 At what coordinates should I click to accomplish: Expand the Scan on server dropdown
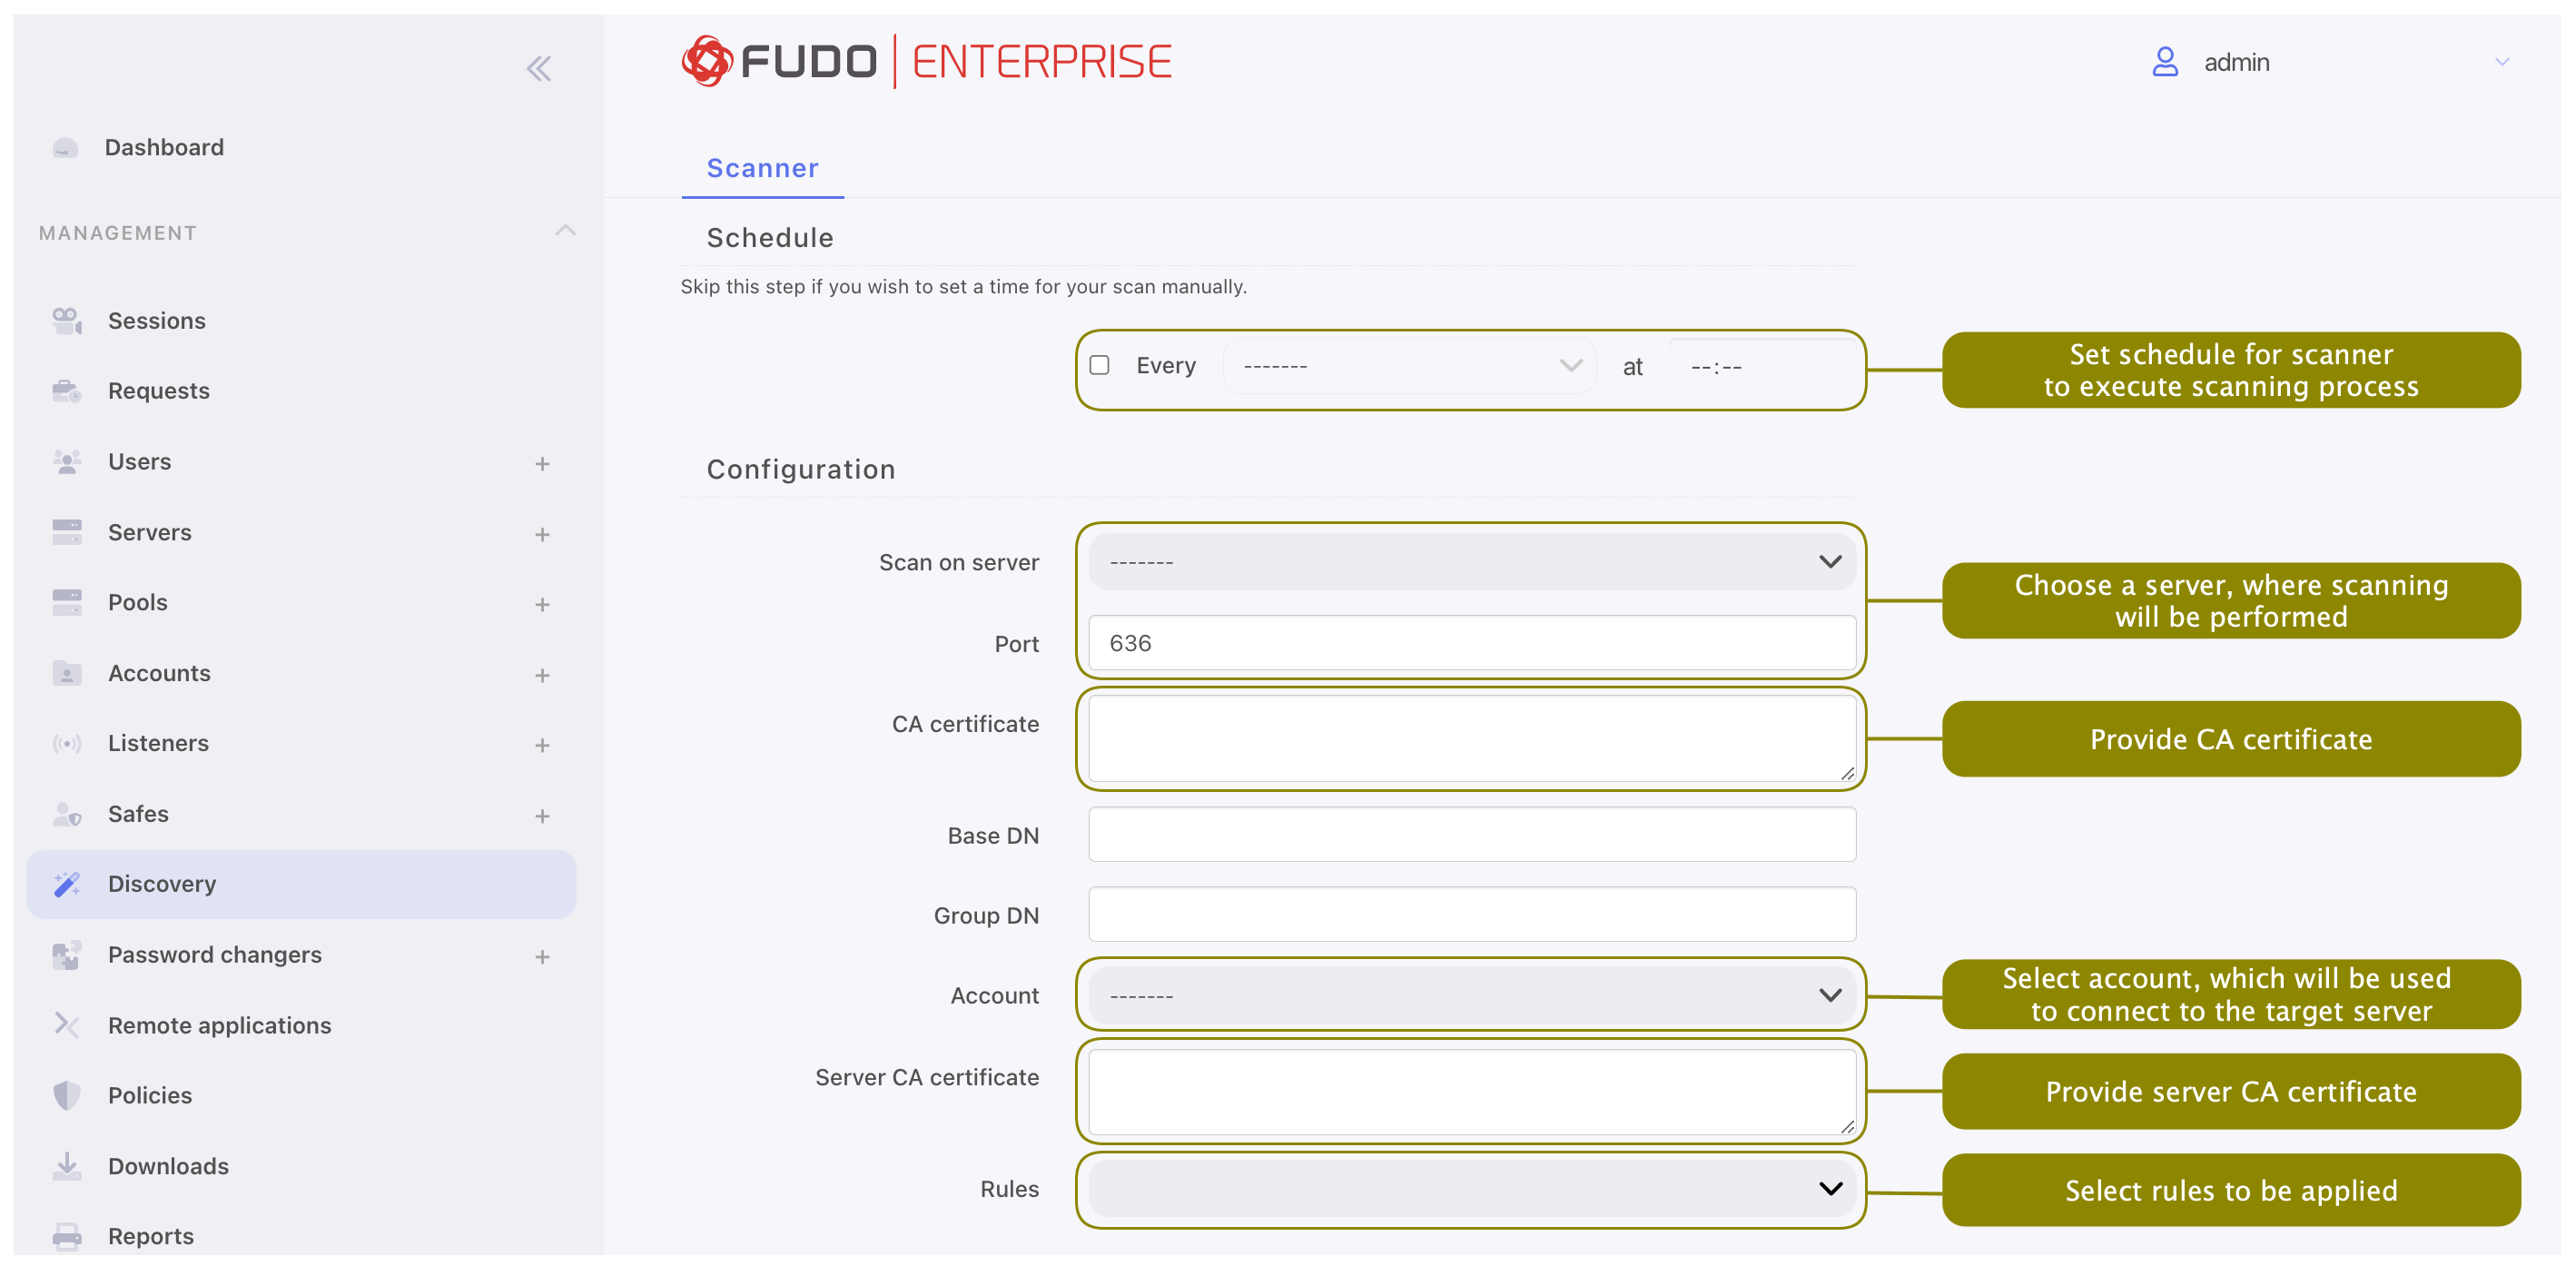point(1472,562)
